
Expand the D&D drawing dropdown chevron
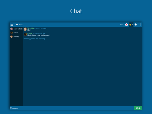point(17,25)
